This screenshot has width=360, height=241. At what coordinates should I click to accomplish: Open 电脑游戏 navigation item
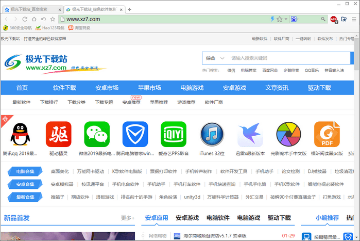(x=192, y=88)
